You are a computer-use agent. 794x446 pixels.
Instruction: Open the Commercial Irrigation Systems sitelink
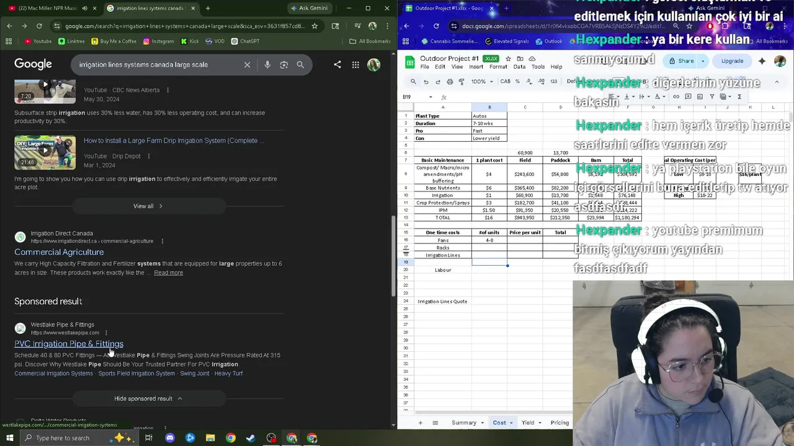pyautogui.click(x=53, y=374)
